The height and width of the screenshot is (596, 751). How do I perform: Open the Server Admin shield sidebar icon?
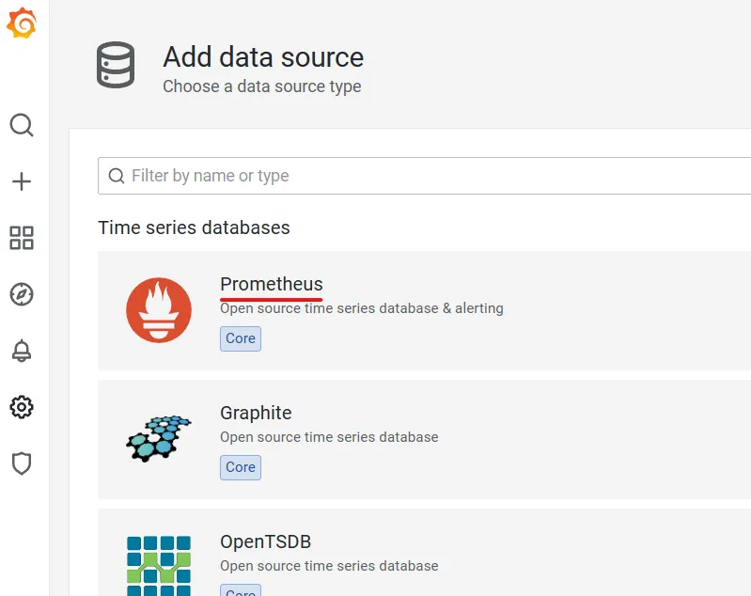tap(22, 463)
